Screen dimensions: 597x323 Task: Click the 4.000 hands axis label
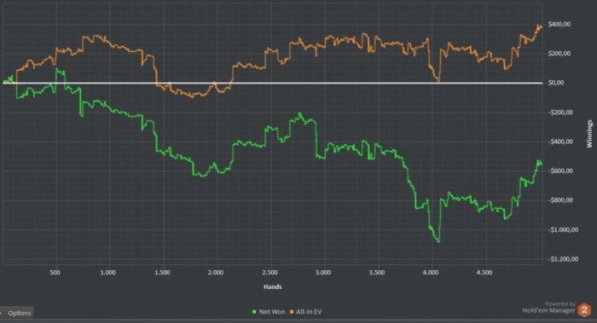point(430,273)
